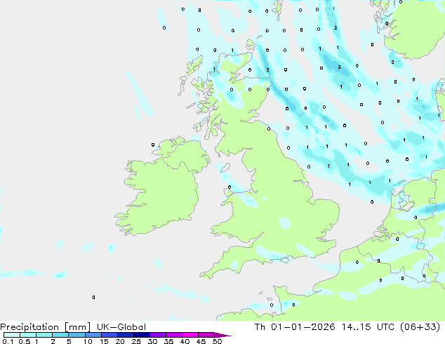This screenshot has height=344, width=445.
Task: Click the '3' precipitation value on map
Action: (339, 67)
